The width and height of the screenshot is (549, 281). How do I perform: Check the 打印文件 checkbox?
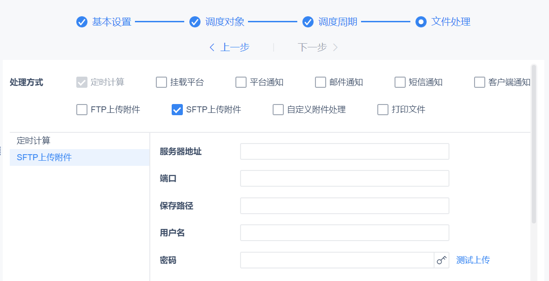pyautogui.click(x=383, y=110)
